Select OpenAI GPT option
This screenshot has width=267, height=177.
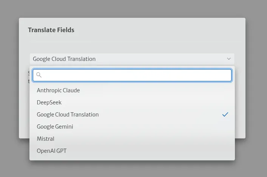[132, 151]
